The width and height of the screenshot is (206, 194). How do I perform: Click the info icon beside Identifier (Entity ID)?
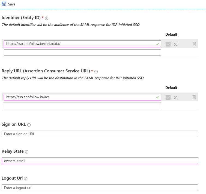47,18
